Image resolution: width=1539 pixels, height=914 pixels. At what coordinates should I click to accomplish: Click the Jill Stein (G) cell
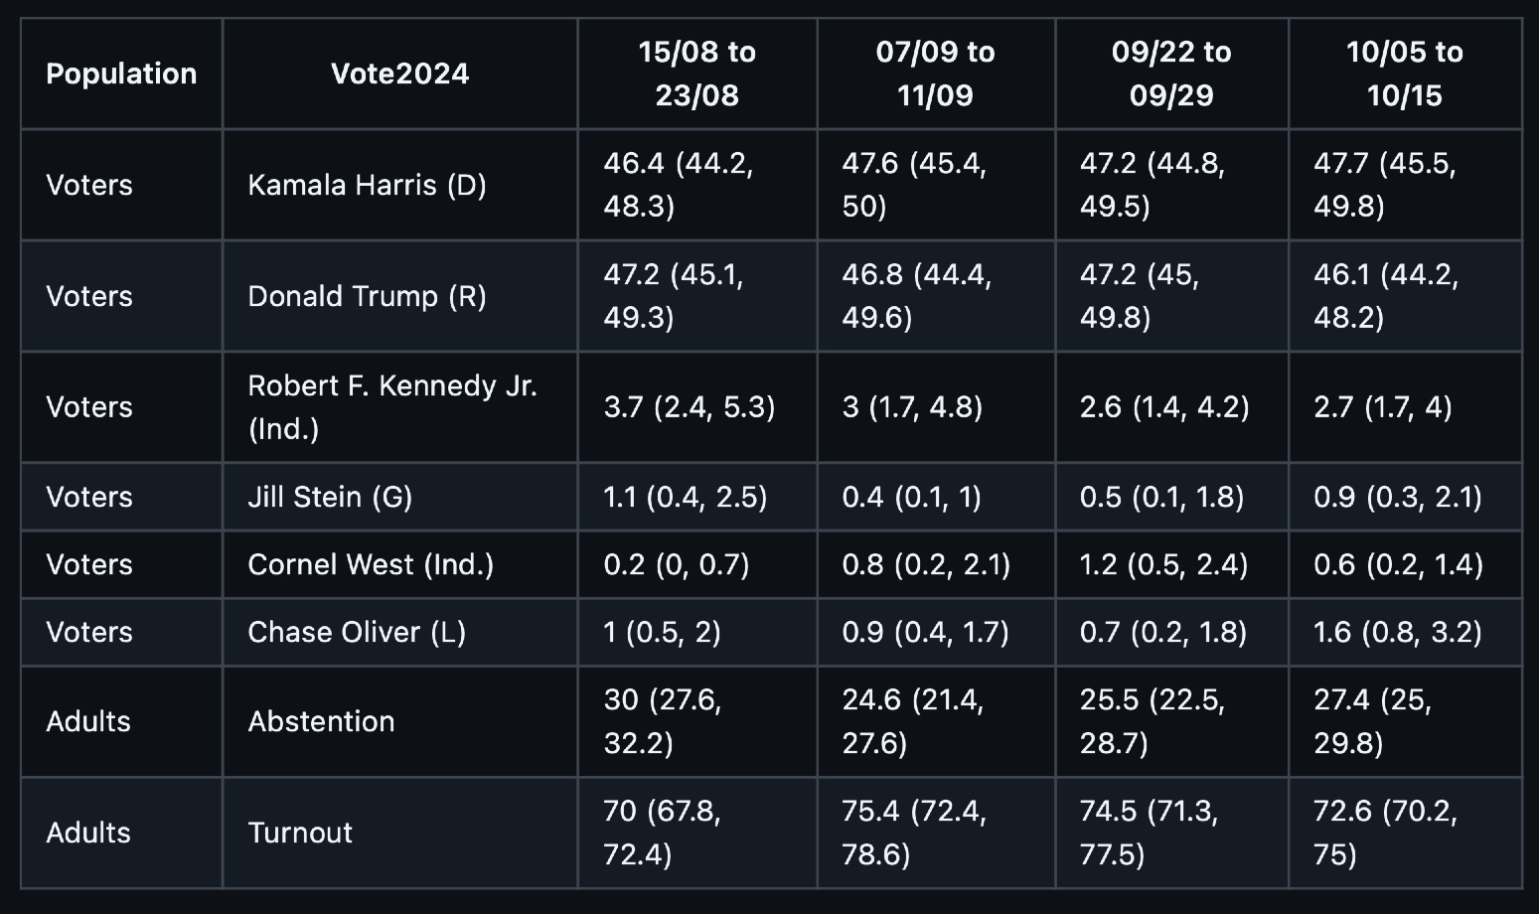pyautogui.click(x=330, y=497)
